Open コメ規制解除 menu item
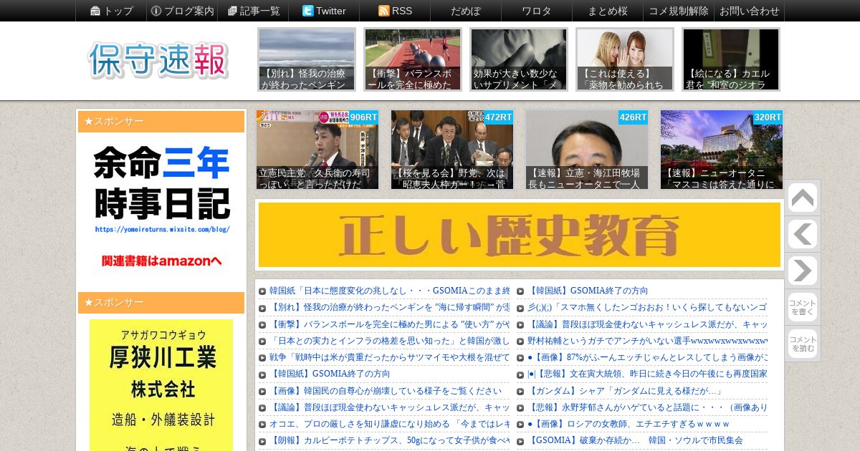 [x=679, y=11]
